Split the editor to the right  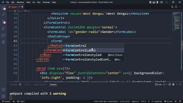coord(176,7)
